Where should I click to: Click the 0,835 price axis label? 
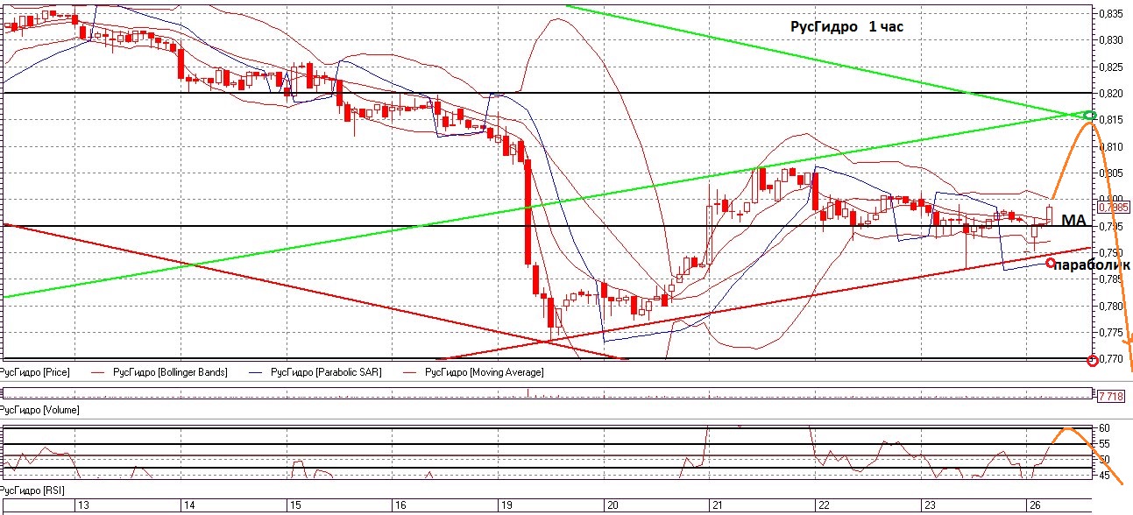(x=1110, y=13)
